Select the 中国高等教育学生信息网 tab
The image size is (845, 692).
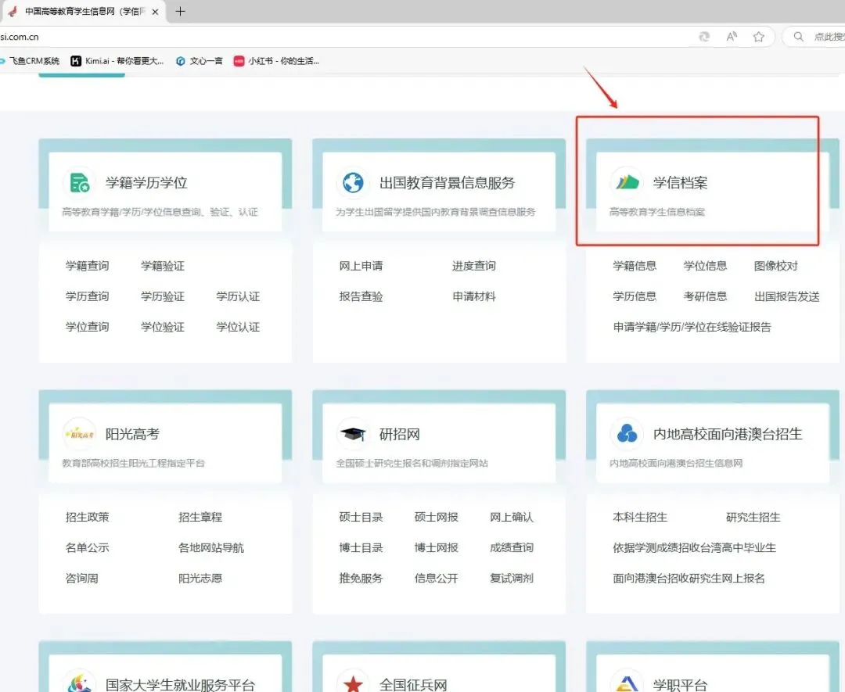tap(84, 11)
